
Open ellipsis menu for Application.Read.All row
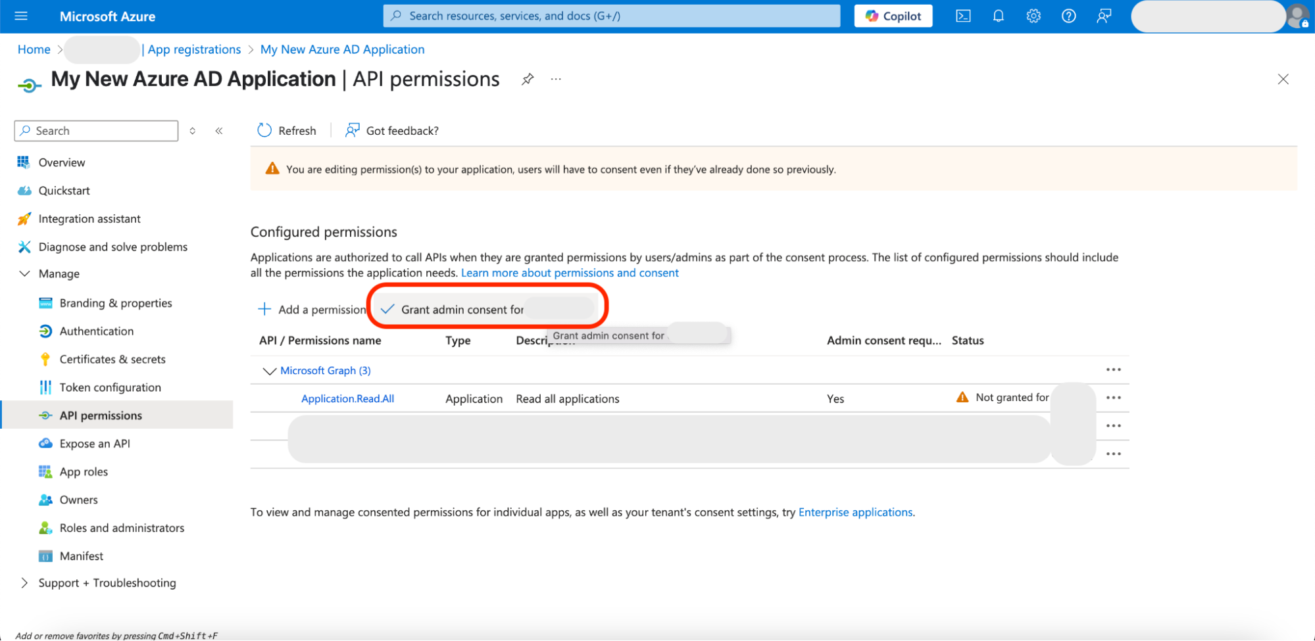(1114, 398)
